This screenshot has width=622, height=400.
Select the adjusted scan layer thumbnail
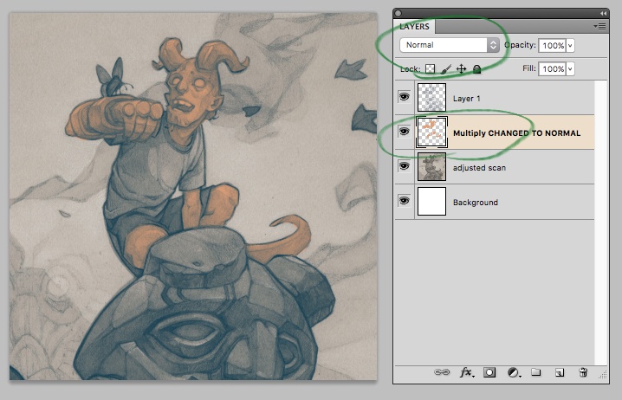click(431, 166)
